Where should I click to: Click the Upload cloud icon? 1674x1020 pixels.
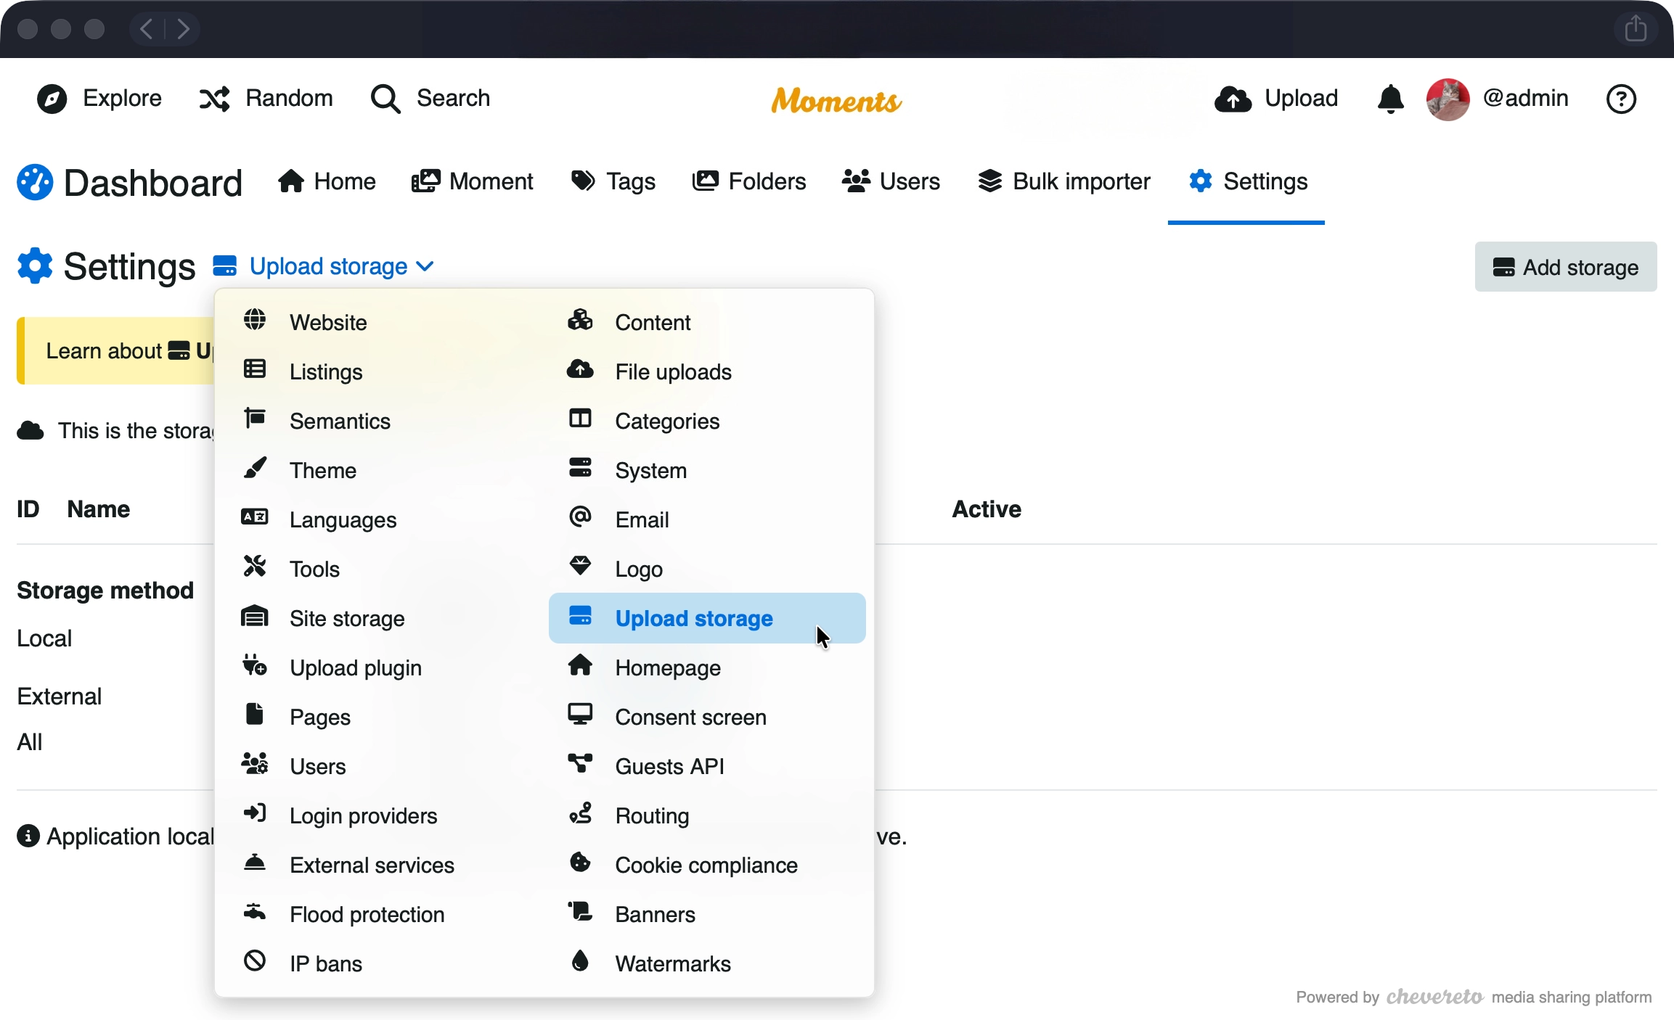click(1233, 99)
